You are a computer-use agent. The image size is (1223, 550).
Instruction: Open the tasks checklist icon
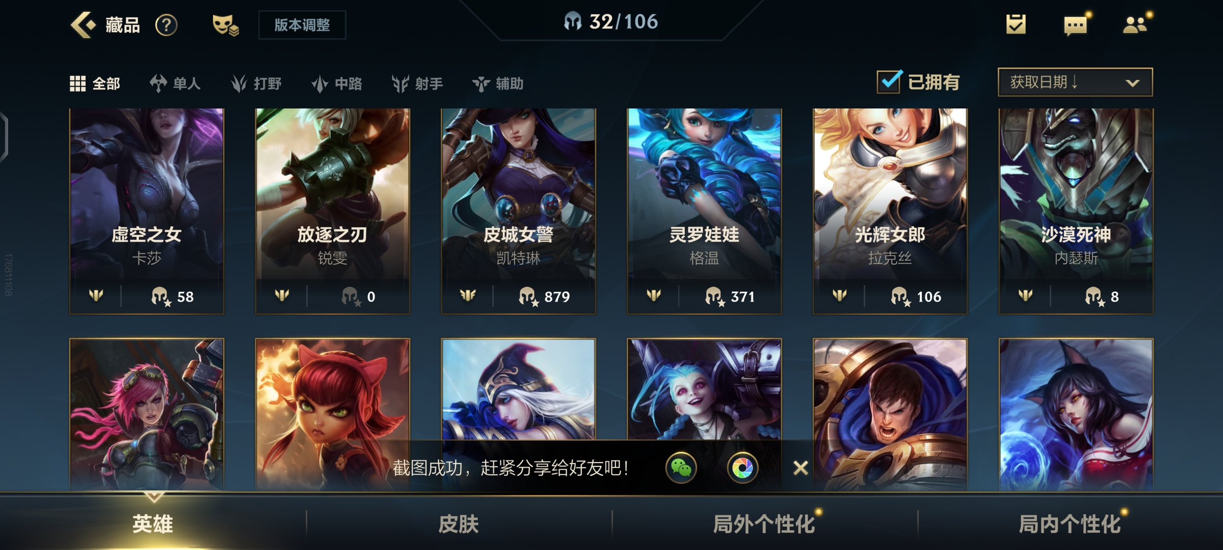point(1016,24)
